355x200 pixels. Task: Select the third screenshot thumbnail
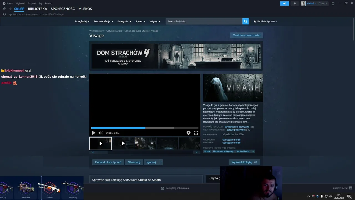coord(145,143)
